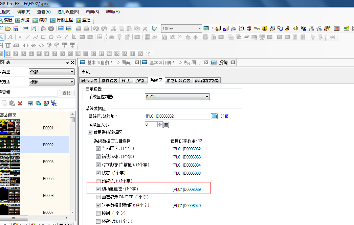Open the 画面(S) menu
Screen dimensions: 354x225
(x=92, y=12)
